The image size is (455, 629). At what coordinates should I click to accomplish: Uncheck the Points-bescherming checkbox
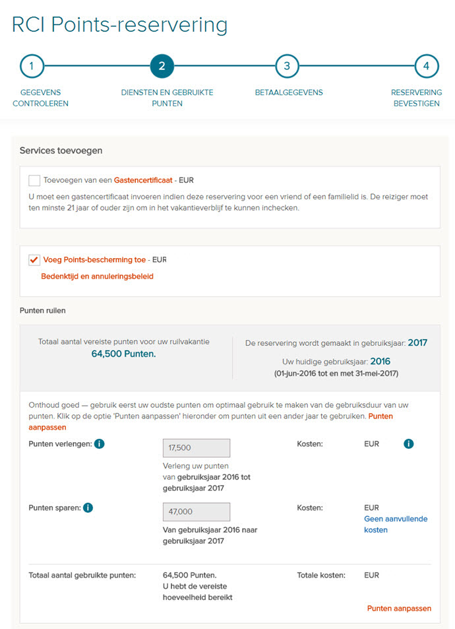point(34,260)
